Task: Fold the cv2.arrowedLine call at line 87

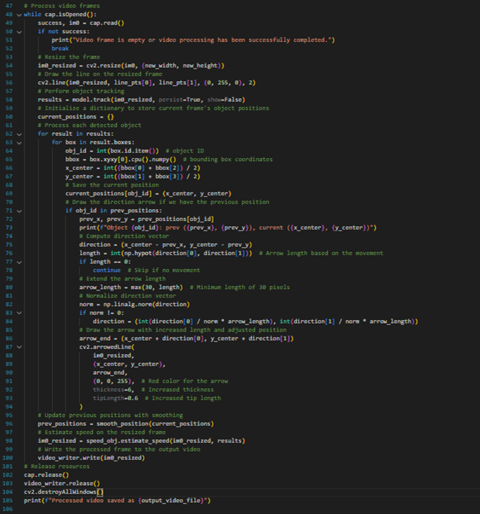Action: pyautogui.click(x=19, y=347)
